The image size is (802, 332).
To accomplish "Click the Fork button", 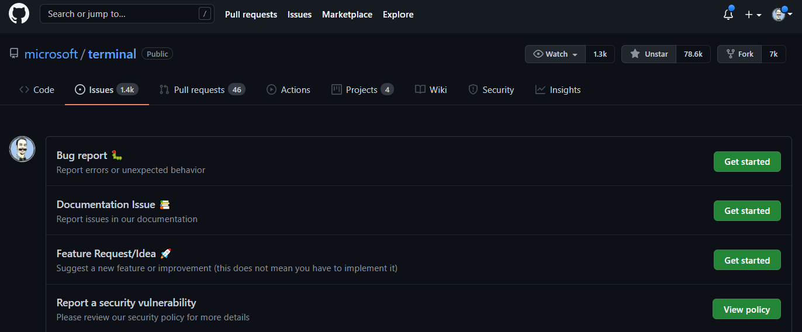I will tap(739, 54).
